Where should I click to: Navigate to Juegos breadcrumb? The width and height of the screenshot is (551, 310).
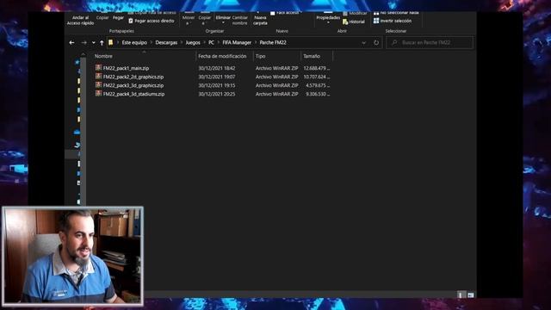click(x=193, y=42)
